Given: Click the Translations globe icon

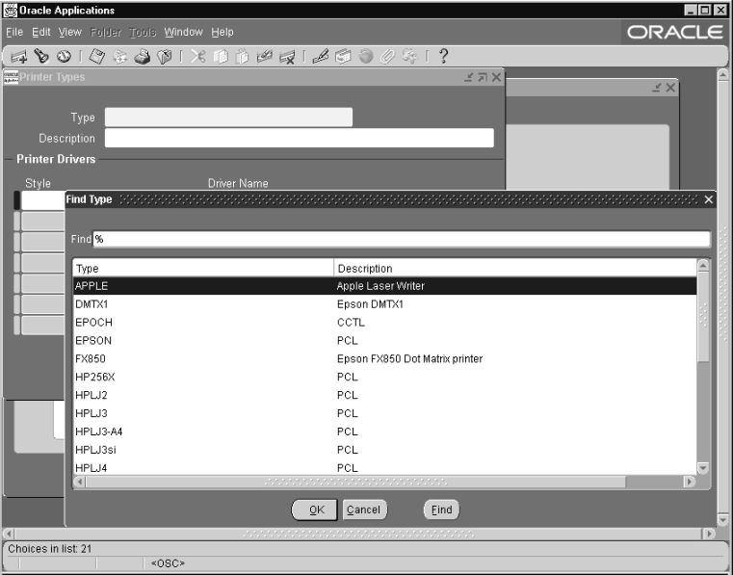Looking at the screenshot, I should 366,57.
